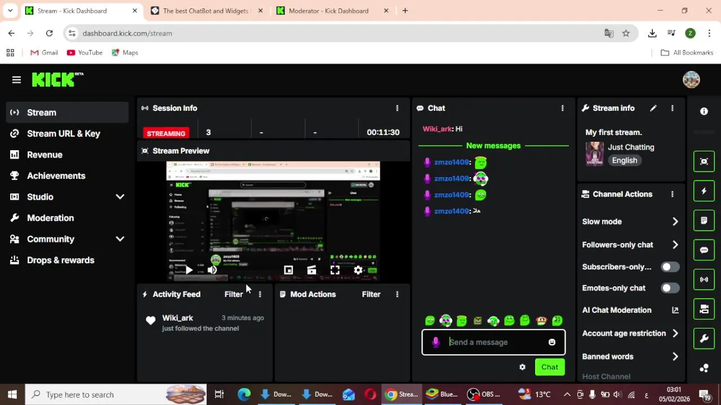Open Slow mode options arrow
This screenshot has height=405, width=721.
[675, 222]
